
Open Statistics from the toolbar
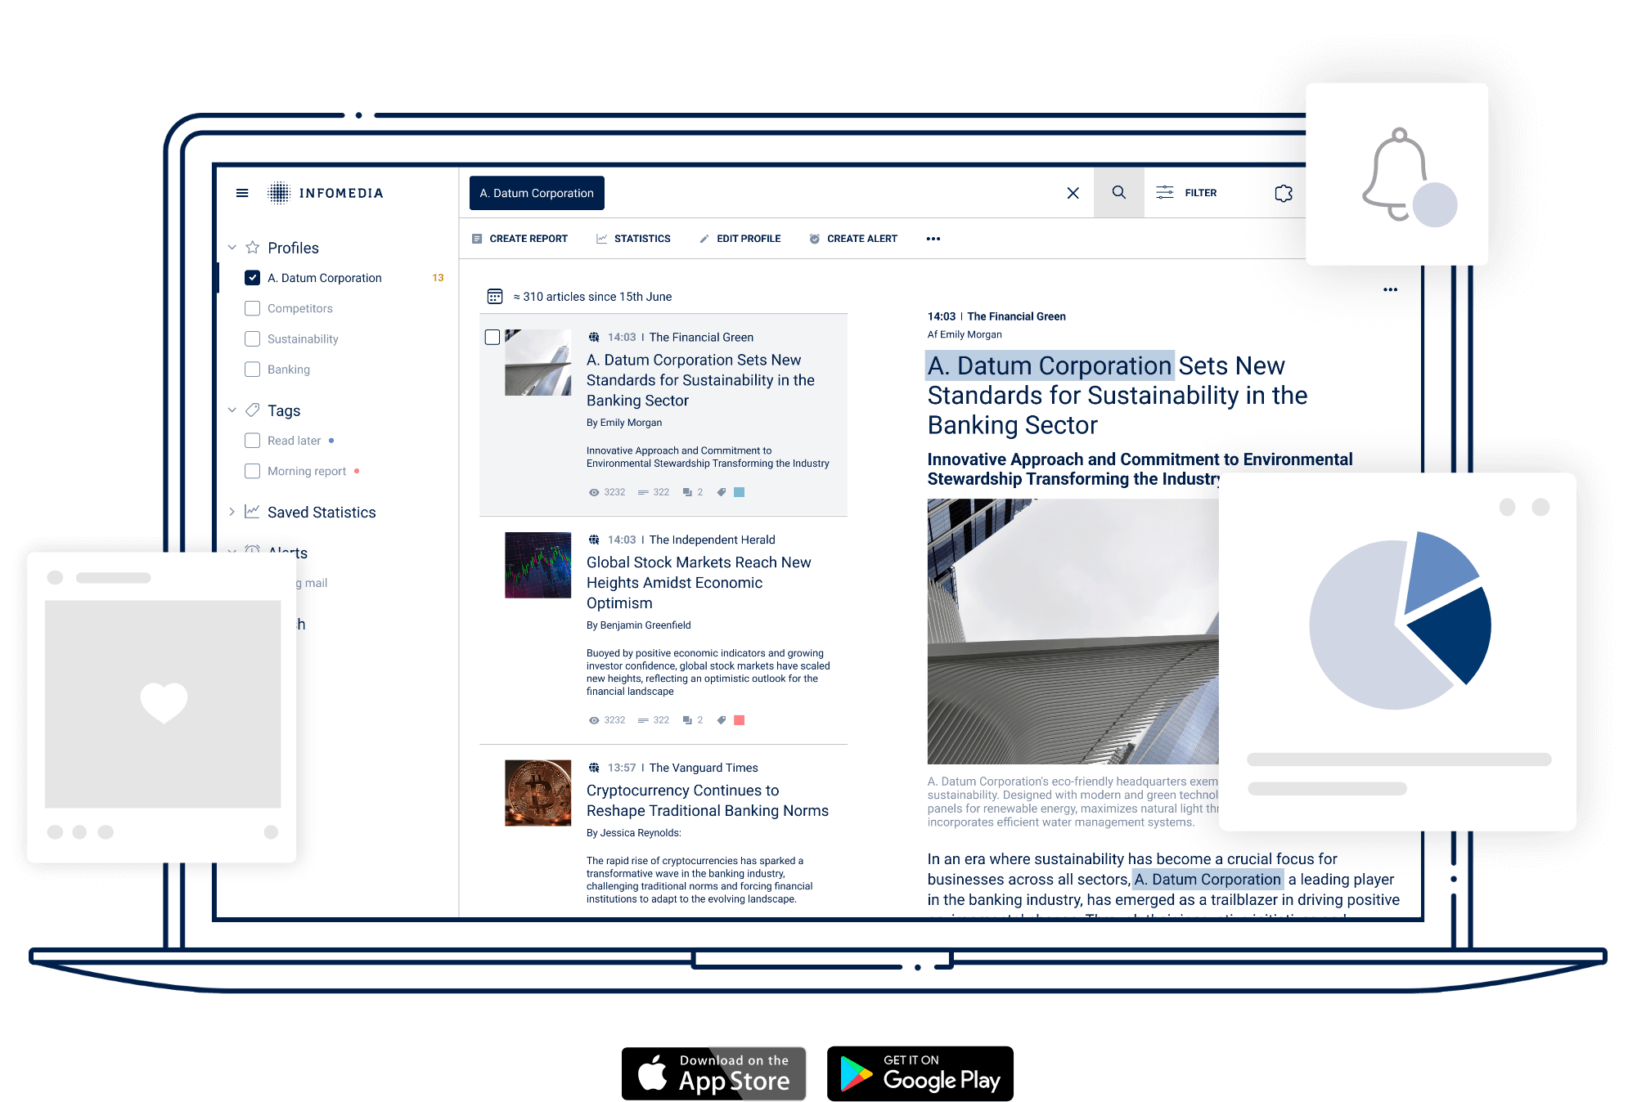point(633,239)
